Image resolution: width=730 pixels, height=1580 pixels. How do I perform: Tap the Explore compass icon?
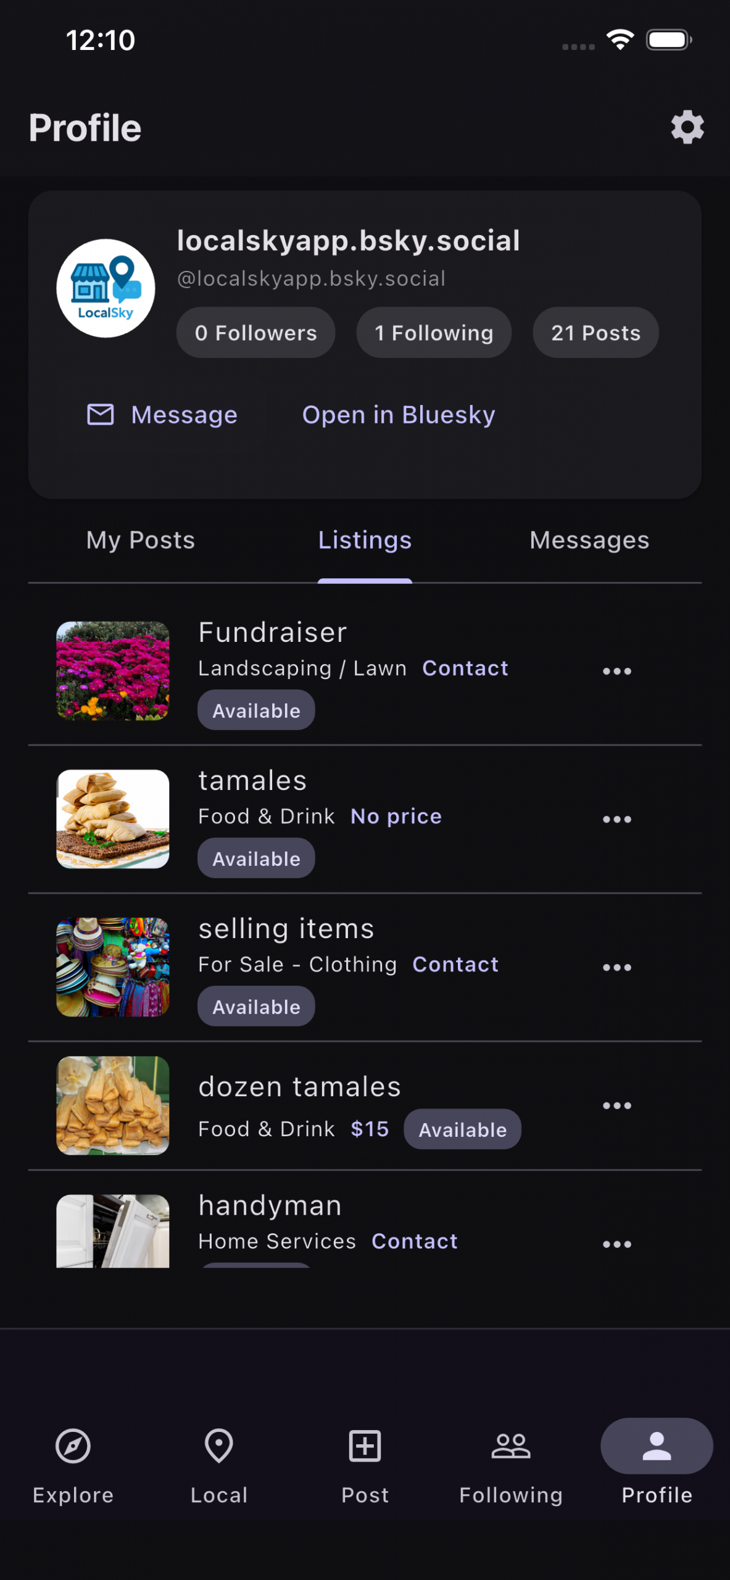[x=73, y=1445]
